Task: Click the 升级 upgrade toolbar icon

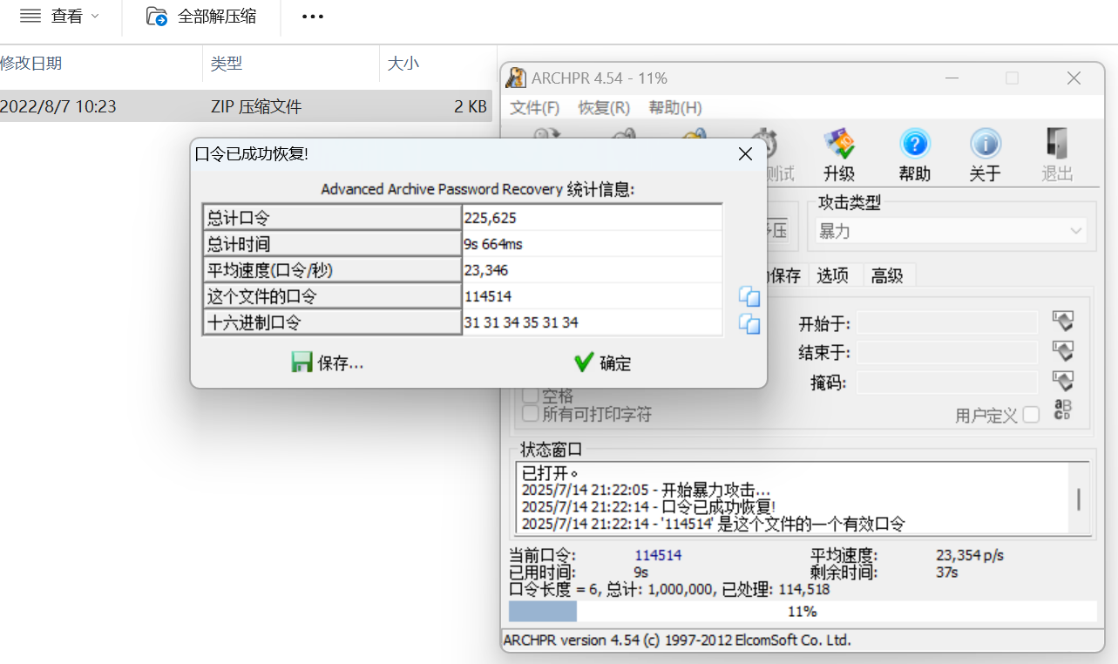Action: [839, 153]
